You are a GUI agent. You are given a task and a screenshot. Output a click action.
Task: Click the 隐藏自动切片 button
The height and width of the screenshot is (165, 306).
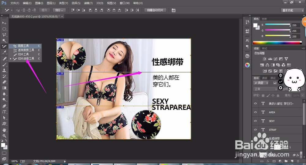point(155,10)
